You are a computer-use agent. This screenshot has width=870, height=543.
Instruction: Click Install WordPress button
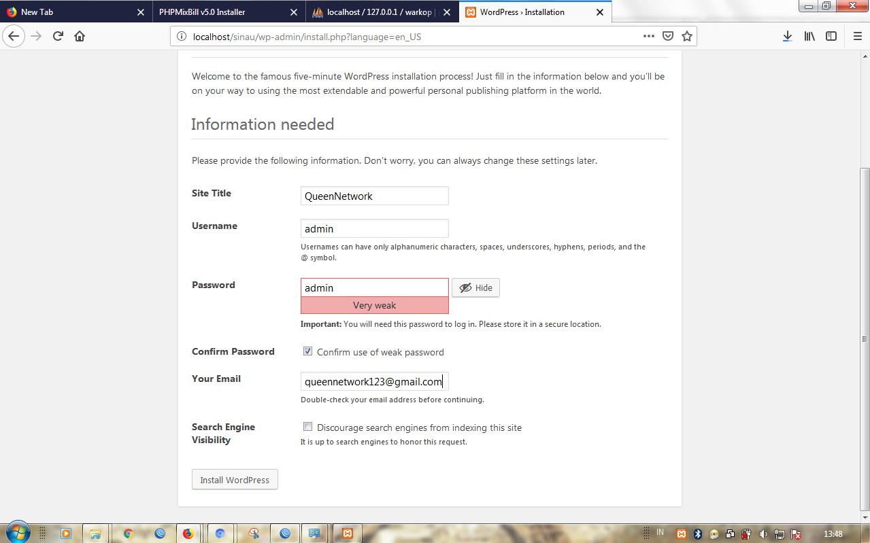[x=235, y=479]
